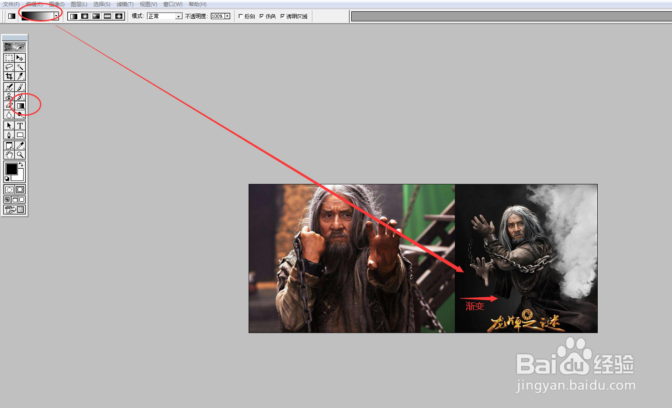This screenshot has height=408, width=672.
Task: Open the 不透明度 opacity slider arrow
Action: (x=227, y=16)
